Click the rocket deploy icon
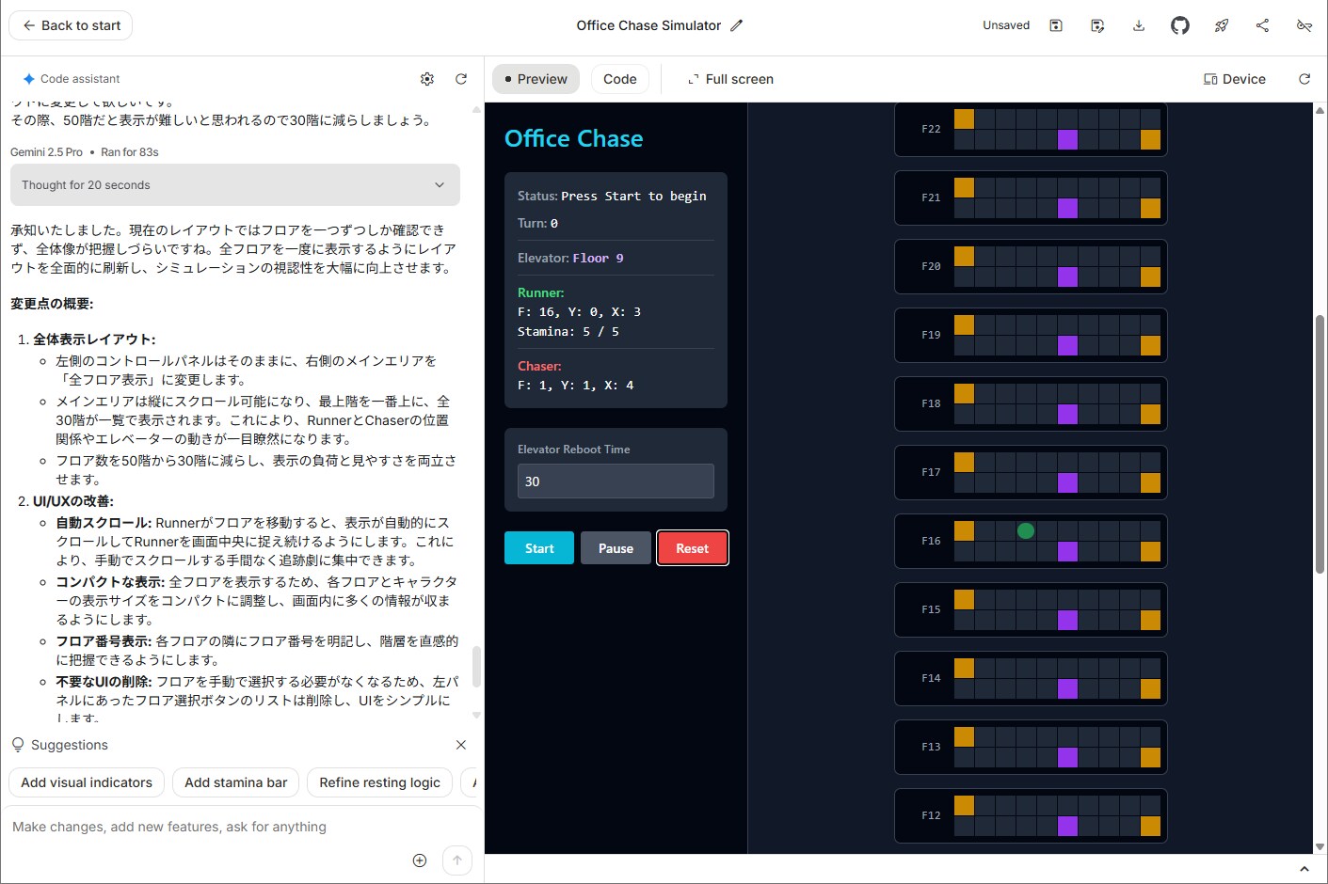 click(x=1222, y=25)
